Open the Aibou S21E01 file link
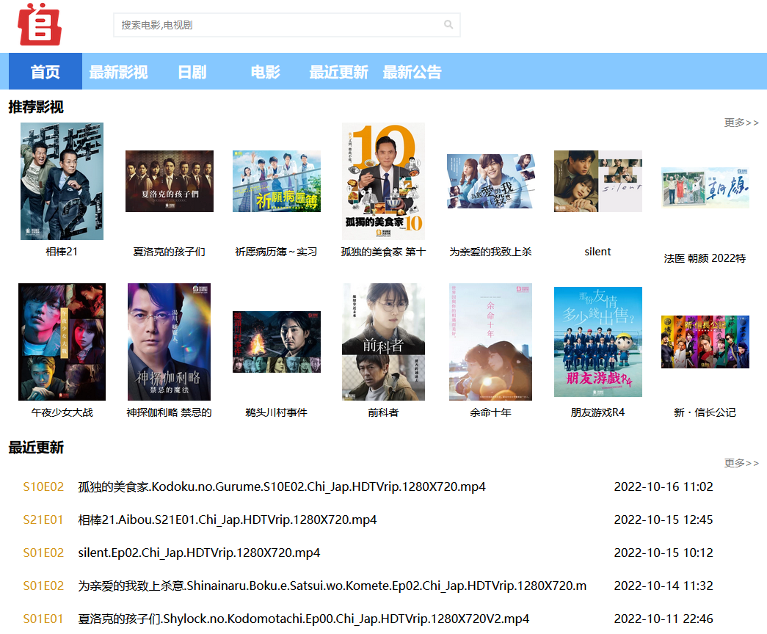 coord(228,520)
